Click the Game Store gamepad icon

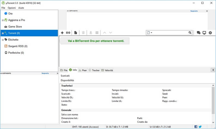pyautogui.click(x=6, y=27)
